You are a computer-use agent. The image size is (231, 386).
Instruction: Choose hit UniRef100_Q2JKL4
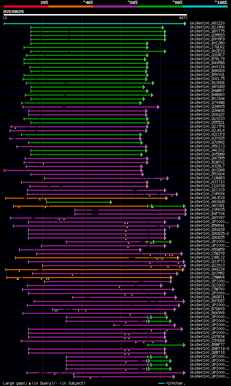click(207, 131)
